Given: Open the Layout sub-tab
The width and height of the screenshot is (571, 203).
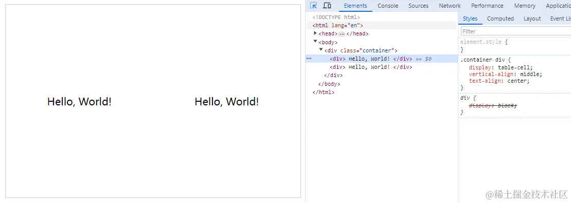Looking at the screenshot, I should point(532,19).
